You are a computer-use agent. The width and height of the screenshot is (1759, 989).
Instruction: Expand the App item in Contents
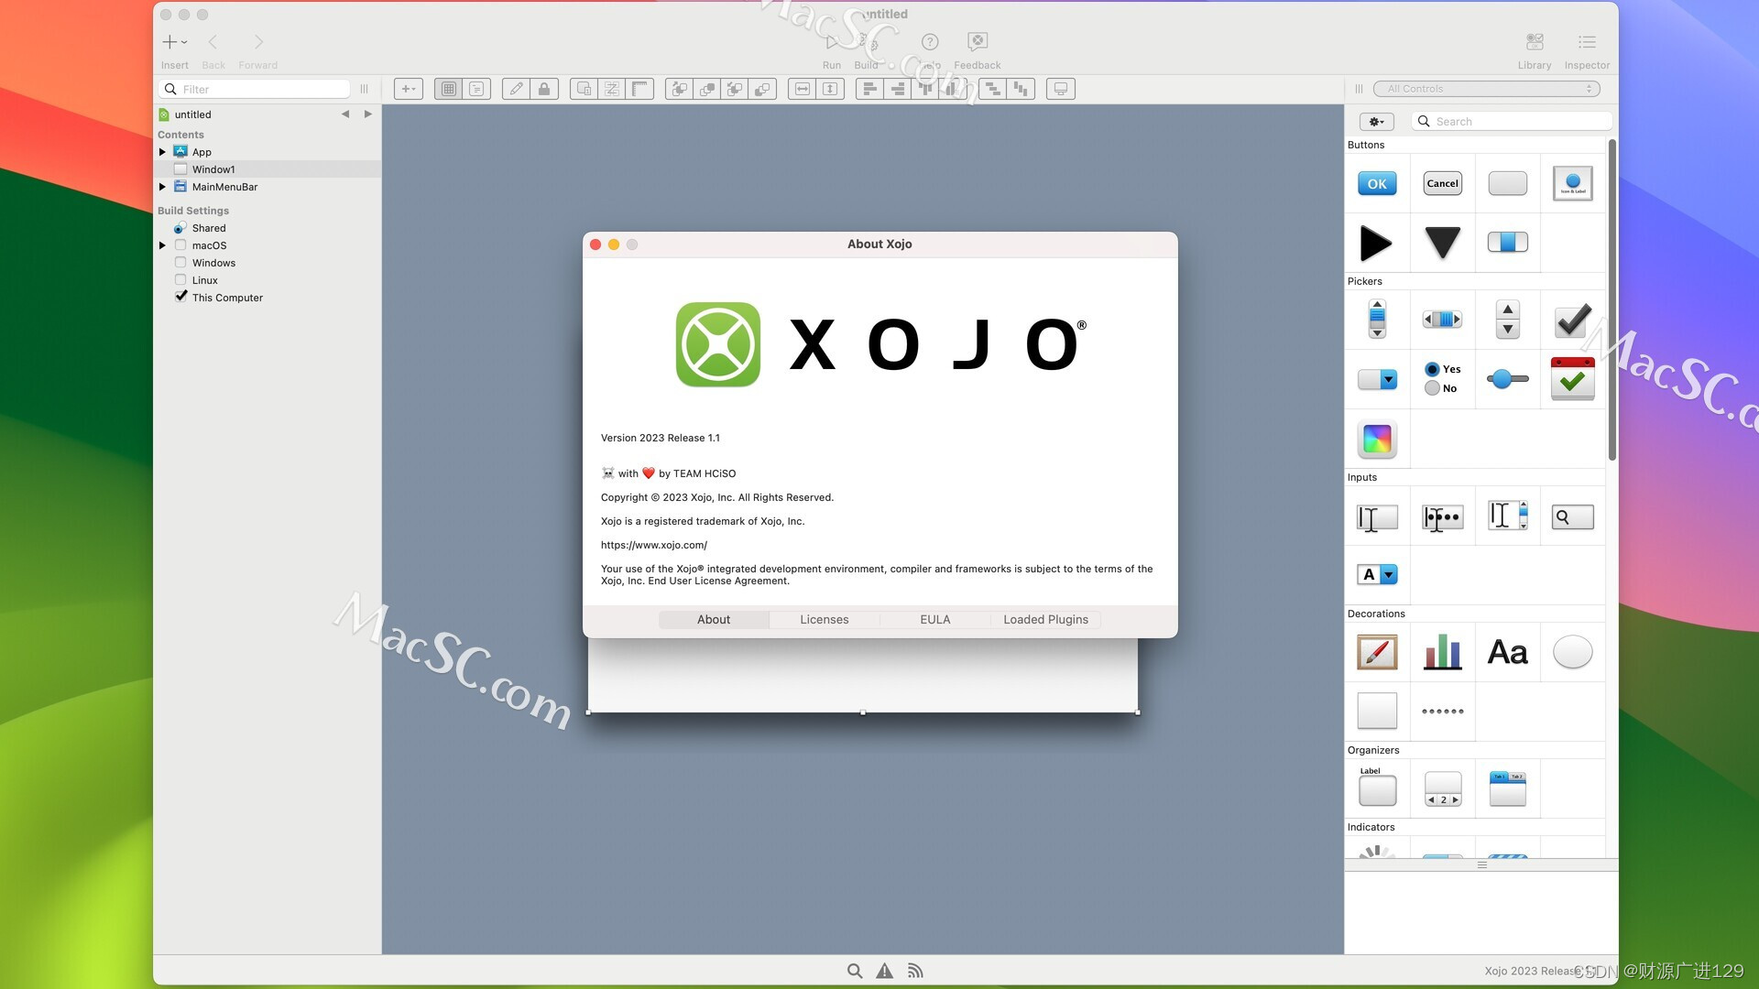tap(162, 152)
